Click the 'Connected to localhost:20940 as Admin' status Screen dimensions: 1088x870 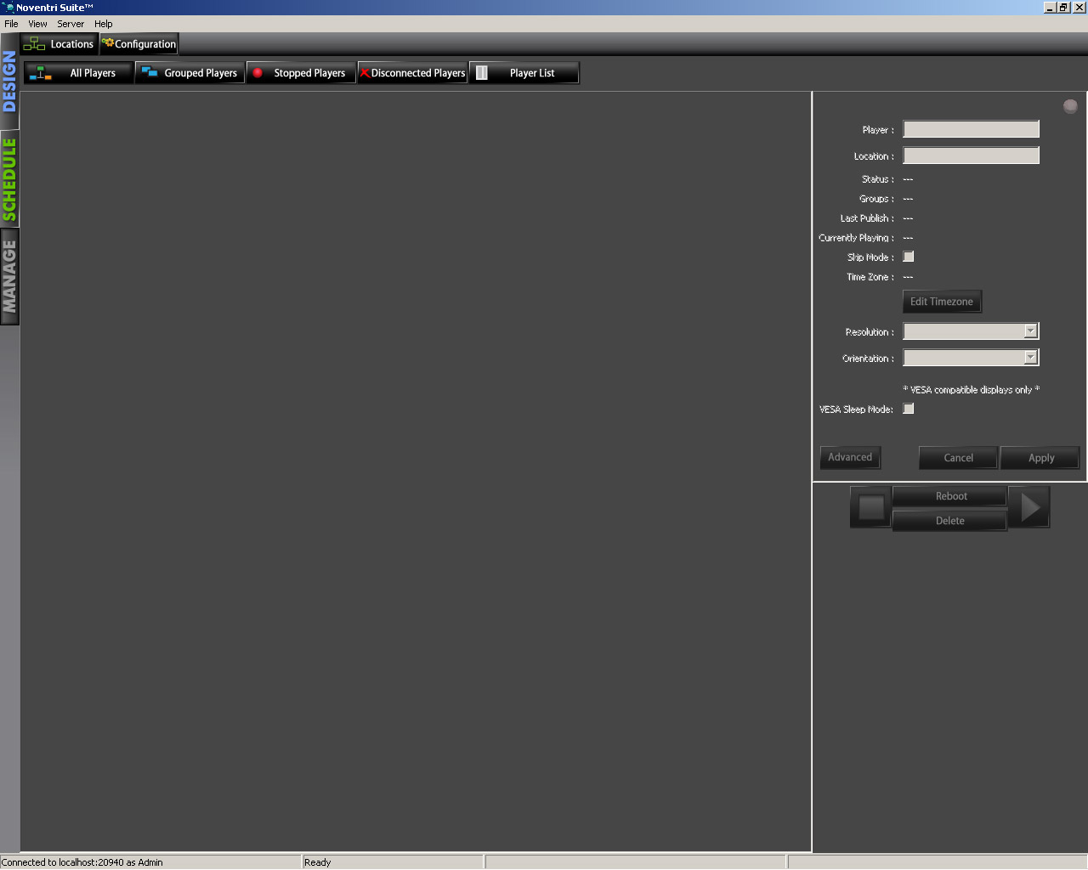82,862
